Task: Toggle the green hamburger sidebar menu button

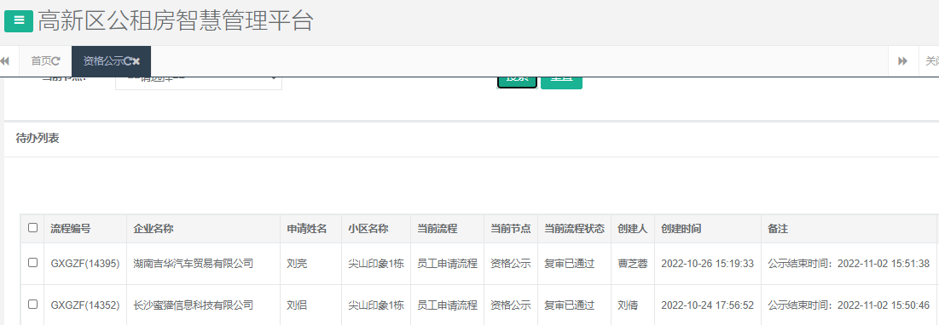Action: 19,21
